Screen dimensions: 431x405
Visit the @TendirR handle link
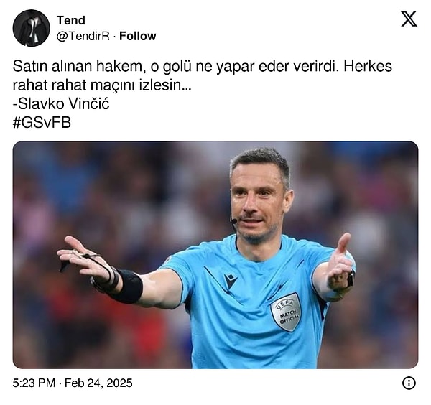pyautogui.click(x=83, y=36)
